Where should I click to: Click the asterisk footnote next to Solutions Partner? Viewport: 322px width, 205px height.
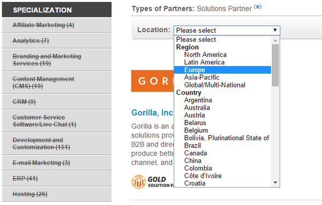tap(258, 7)
